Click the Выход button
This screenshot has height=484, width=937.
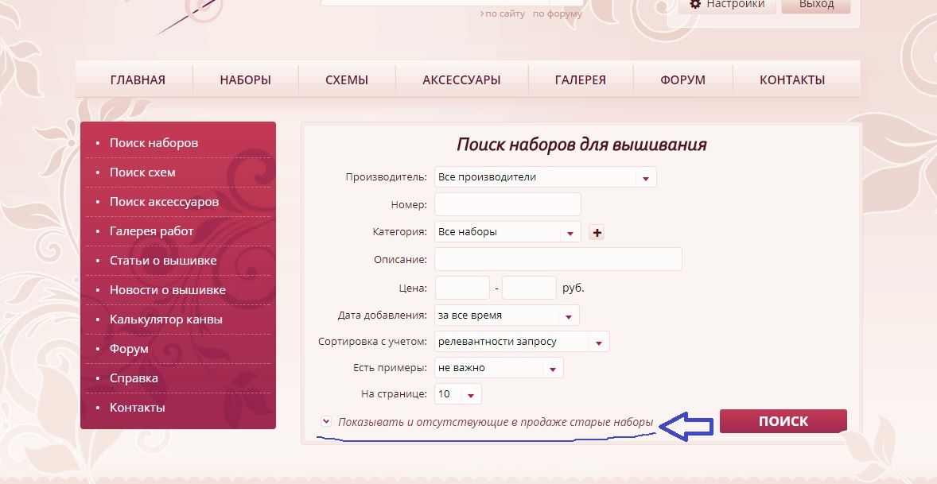pyautogui.click(x=816, y=5)
